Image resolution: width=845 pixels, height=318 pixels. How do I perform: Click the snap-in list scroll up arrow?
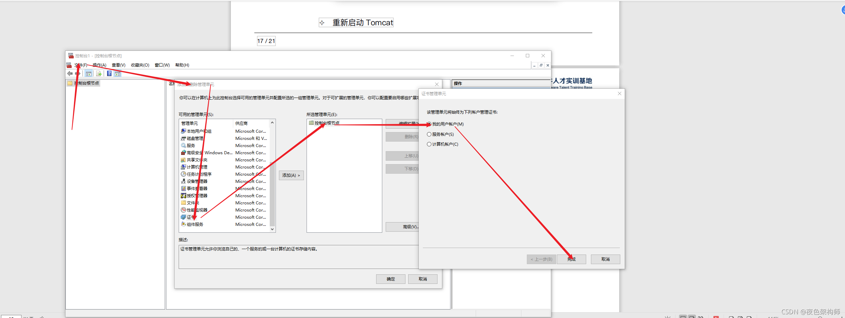(272, 122)
